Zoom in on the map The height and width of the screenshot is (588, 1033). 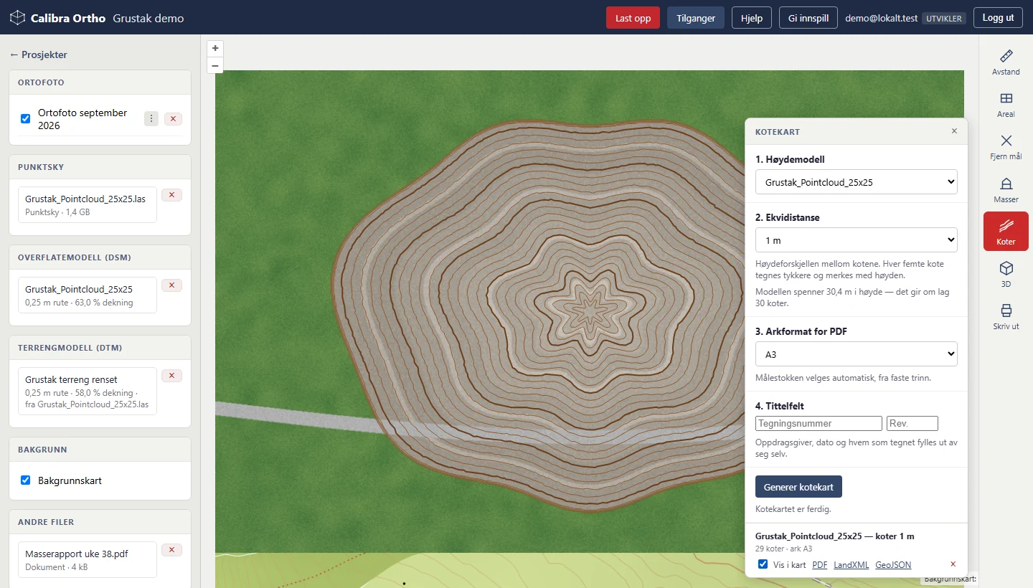[x=215, y=48]
